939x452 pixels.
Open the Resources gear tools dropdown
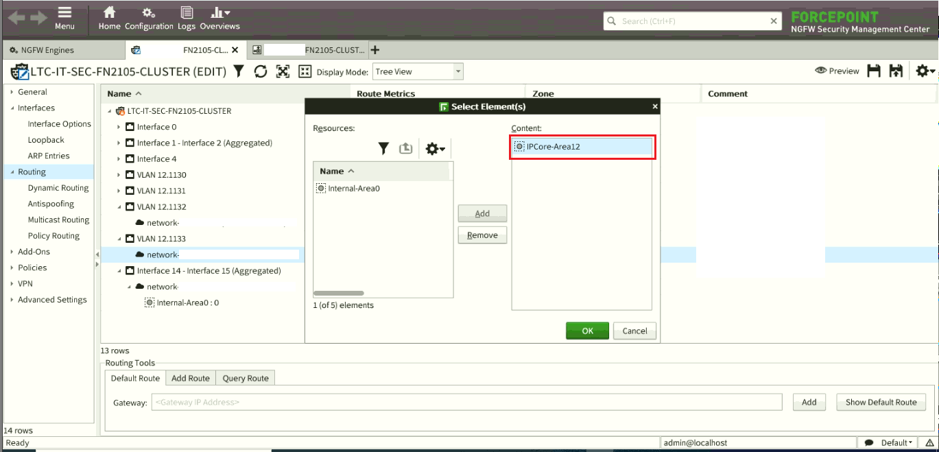coord(436,148)
